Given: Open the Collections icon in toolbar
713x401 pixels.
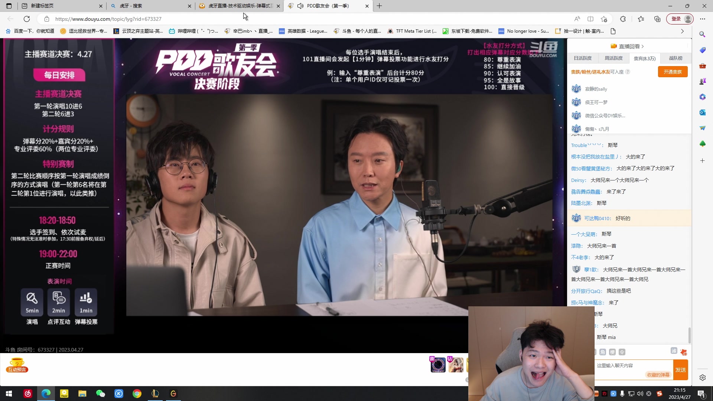Looking at the screenshot, I should pos(657,19).
